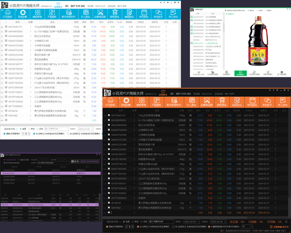Select 已勾 radio in orange window
This screenshot has height=233, width=291.
[141, 222]
